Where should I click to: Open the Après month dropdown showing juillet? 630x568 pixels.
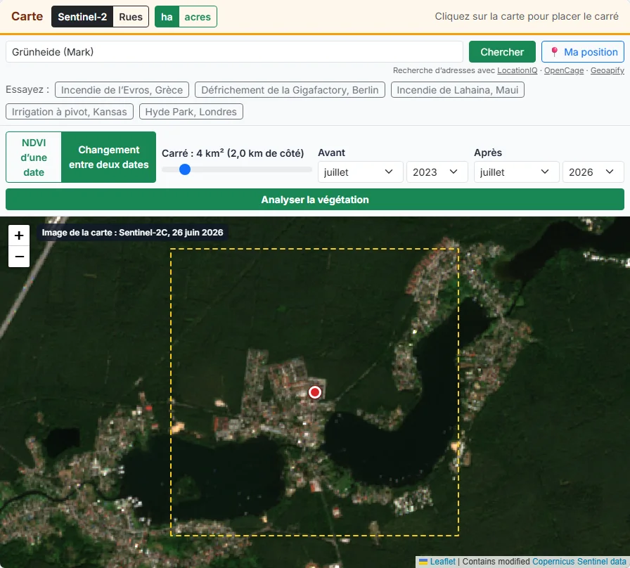coord(516,172)
